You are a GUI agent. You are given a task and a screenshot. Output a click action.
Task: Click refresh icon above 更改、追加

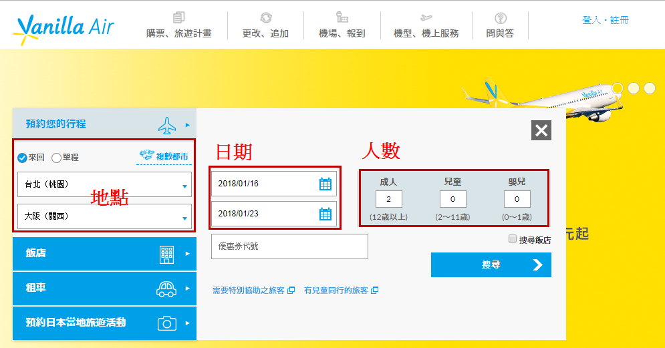tap(266, 17)
